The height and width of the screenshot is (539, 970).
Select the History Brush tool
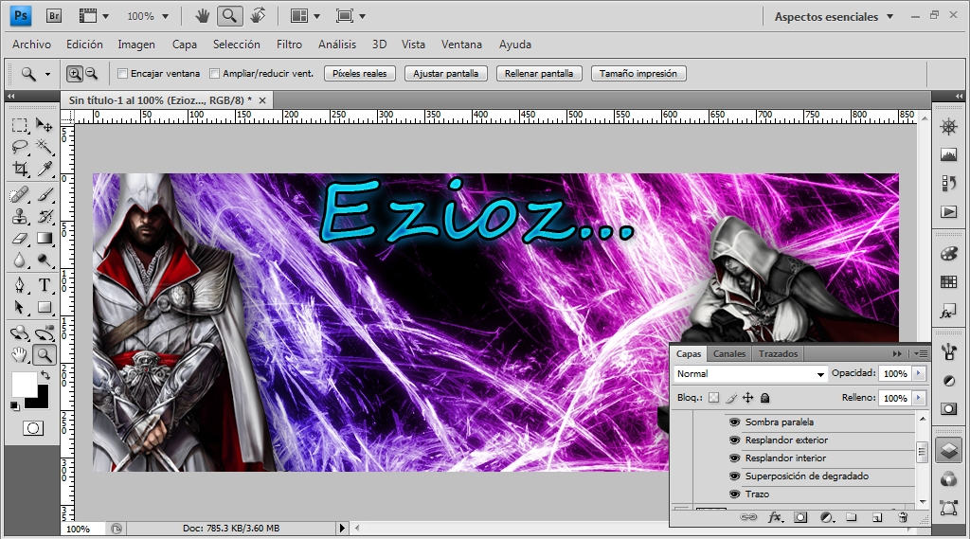click(x=44, y=217)
